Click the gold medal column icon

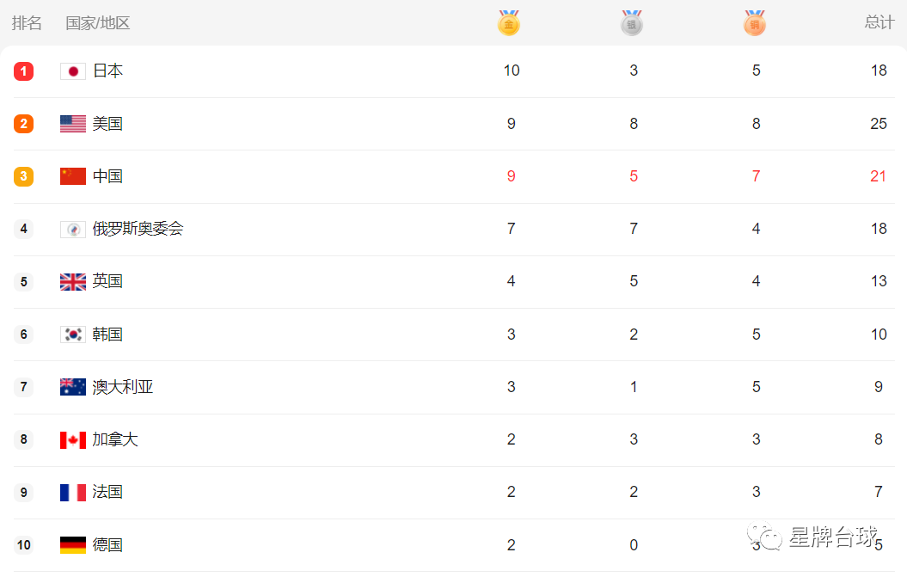pyautogui.click(x=508, y=23)
